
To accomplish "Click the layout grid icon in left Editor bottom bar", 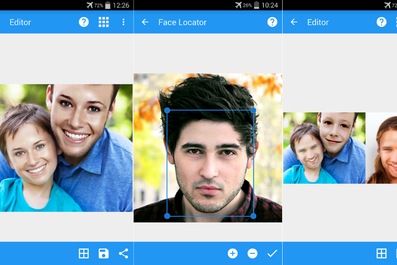I will coord(84,253).
